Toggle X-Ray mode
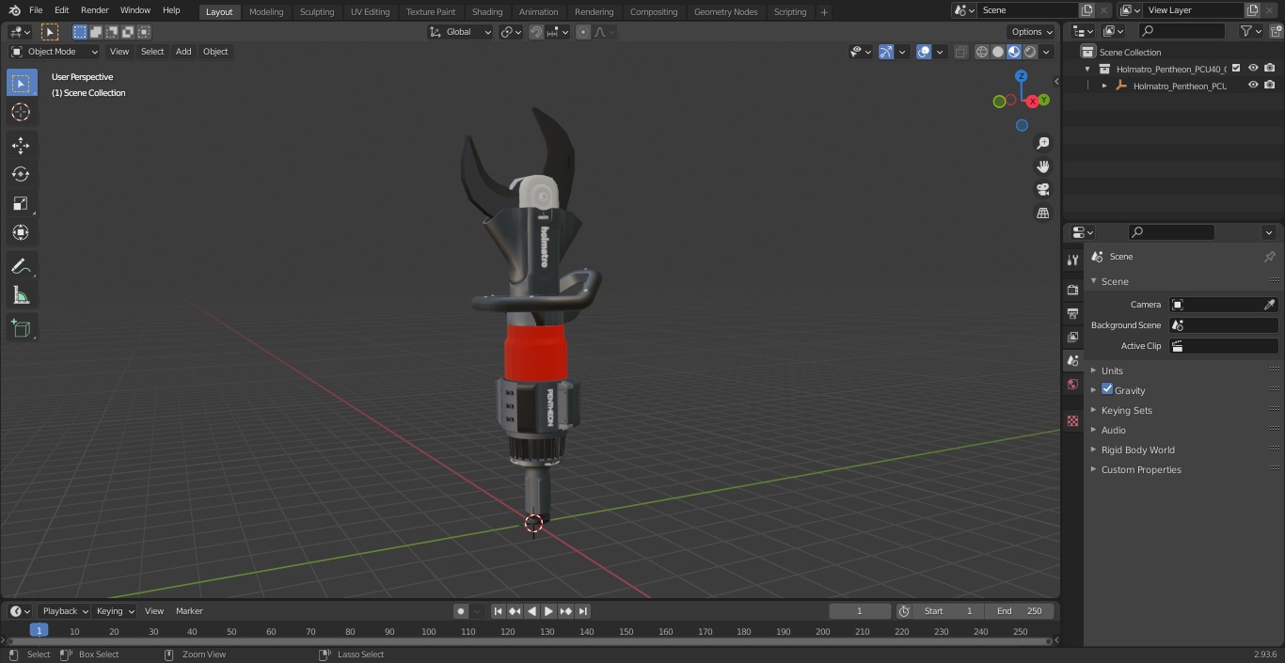Screen dimensions: 1285x663 pos(960,53)
